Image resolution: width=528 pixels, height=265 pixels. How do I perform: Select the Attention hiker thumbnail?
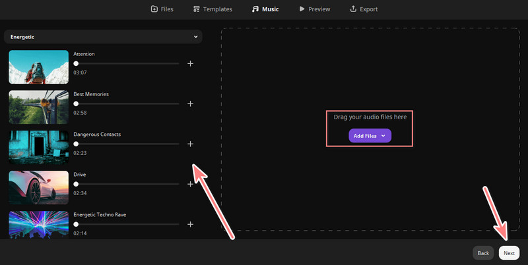pyautogui.click(x=38, y=67)
